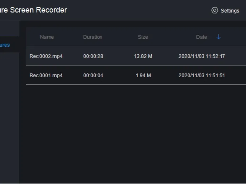Click size value 1.94 M
Screen dimensions: 246x184
(143, 75)
